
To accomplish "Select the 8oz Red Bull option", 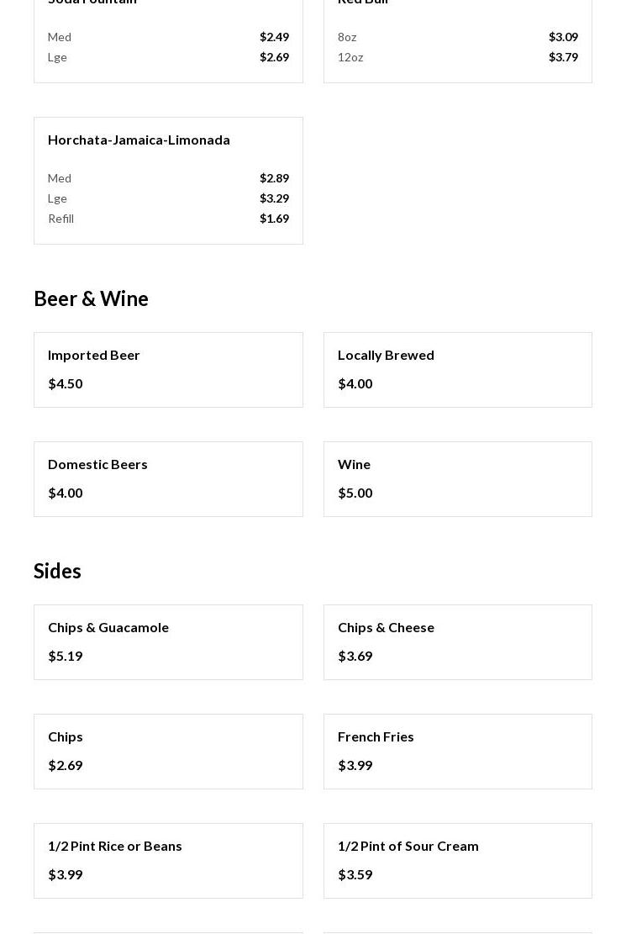I will coord(457,37).
